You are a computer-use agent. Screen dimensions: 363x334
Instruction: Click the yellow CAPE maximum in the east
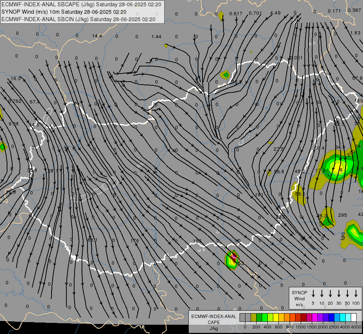click(339, 167)
